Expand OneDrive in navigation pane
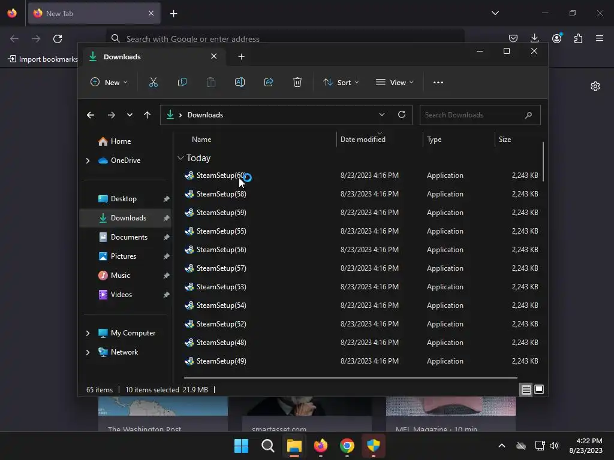The image size is (614, 460). pos(88,161)
